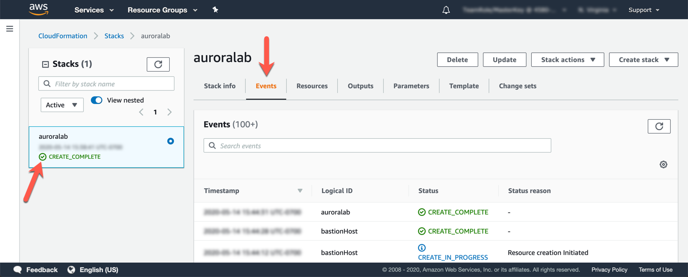This screenshot has height=277, width=688.
Task: Switch to the Parameters tab
Action: [x=411, y=86]
